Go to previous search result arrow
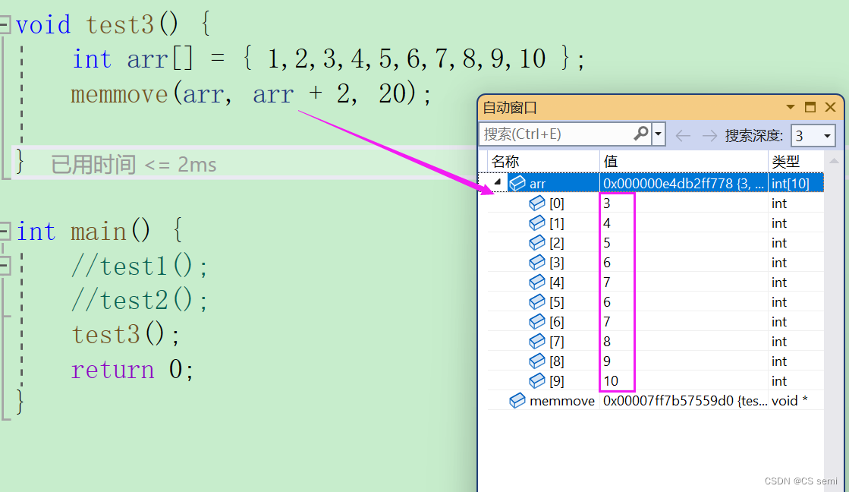Image resolution: width=849 pixels, height=492 pixels. pos(683,135)
